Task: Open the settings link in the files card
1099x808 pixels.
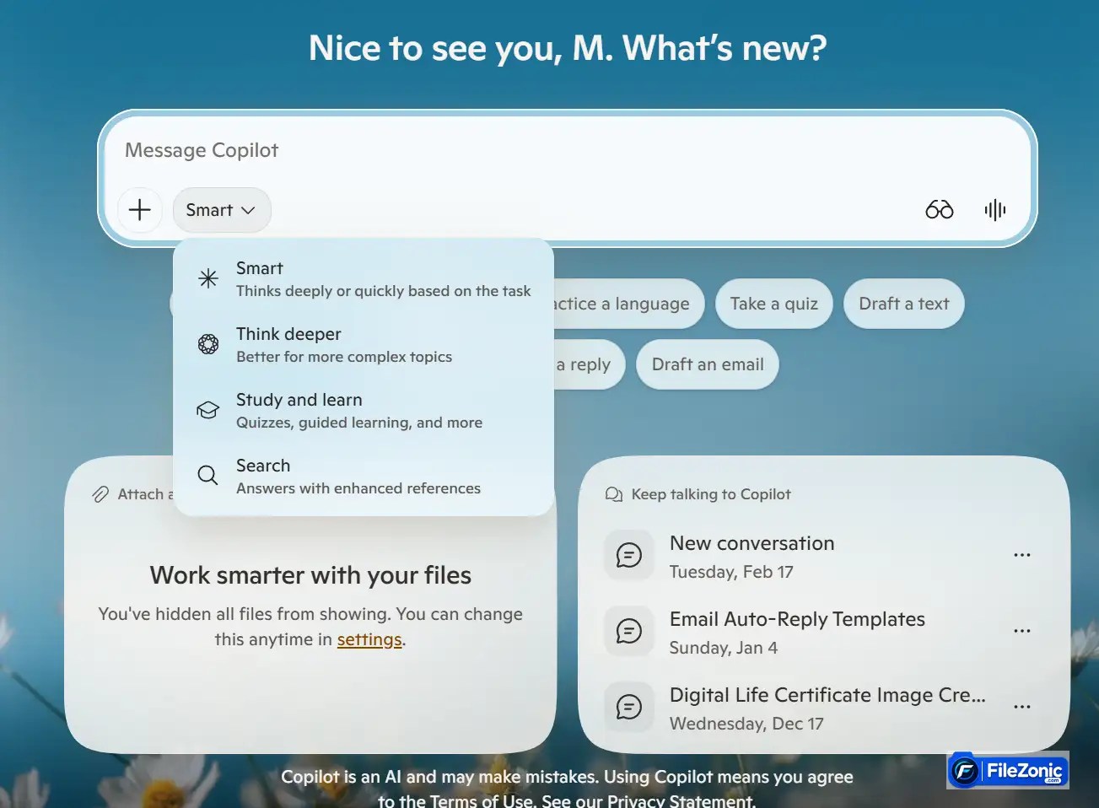Action: pyautogui.click(x=369, y=639)
